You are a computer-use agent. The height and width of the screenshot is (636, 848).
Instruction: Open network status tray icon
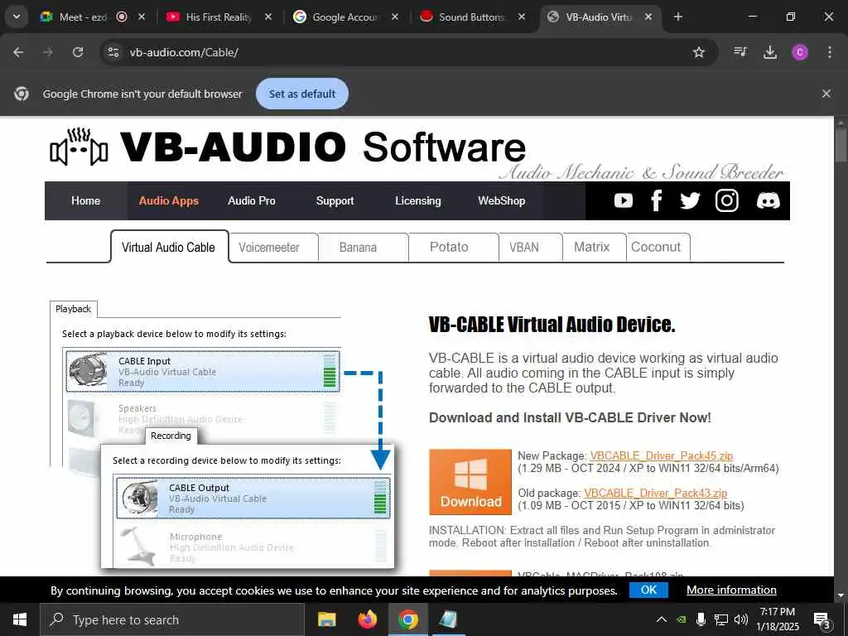tap(721, 619)
